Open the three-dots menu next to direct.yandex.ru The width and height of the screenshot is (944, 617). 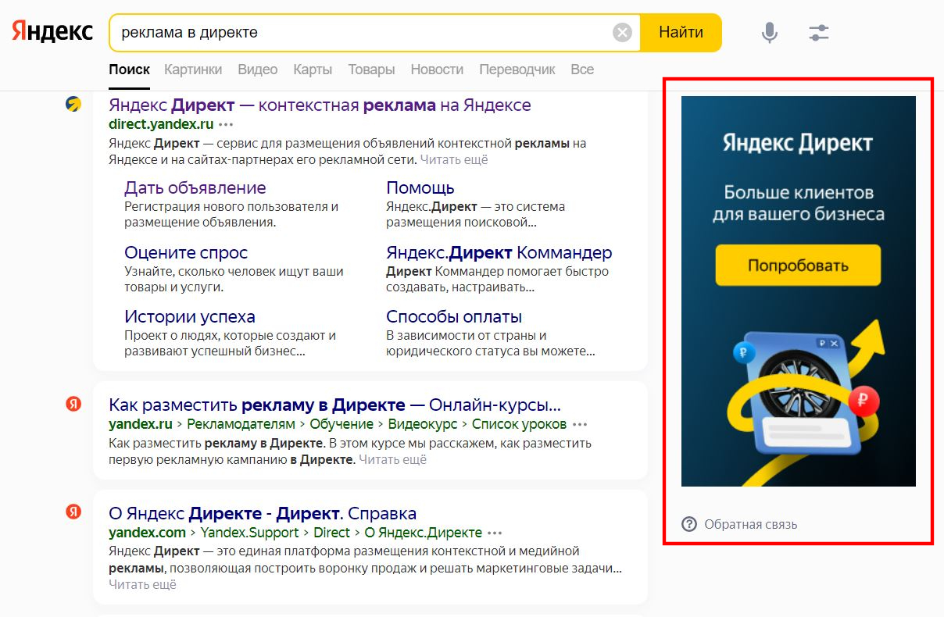click(x=226, y=124)
